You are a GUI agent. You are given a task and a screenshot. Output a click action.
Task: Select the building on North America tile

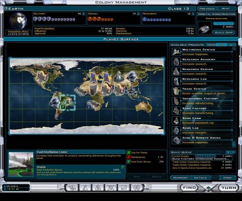[42, 76]
